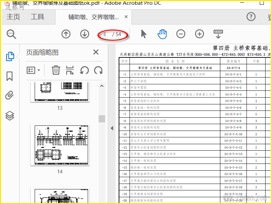Zoom out with the minus button

coord(181,34)
